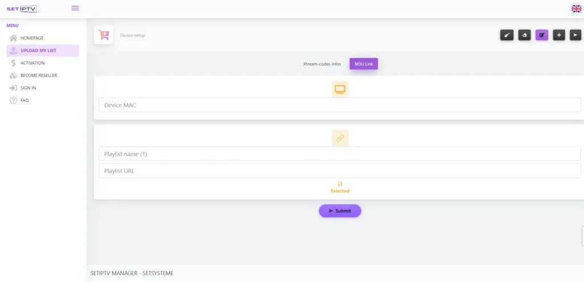Click the Sign In link
584x282 pixels.
tap(29, 88)
